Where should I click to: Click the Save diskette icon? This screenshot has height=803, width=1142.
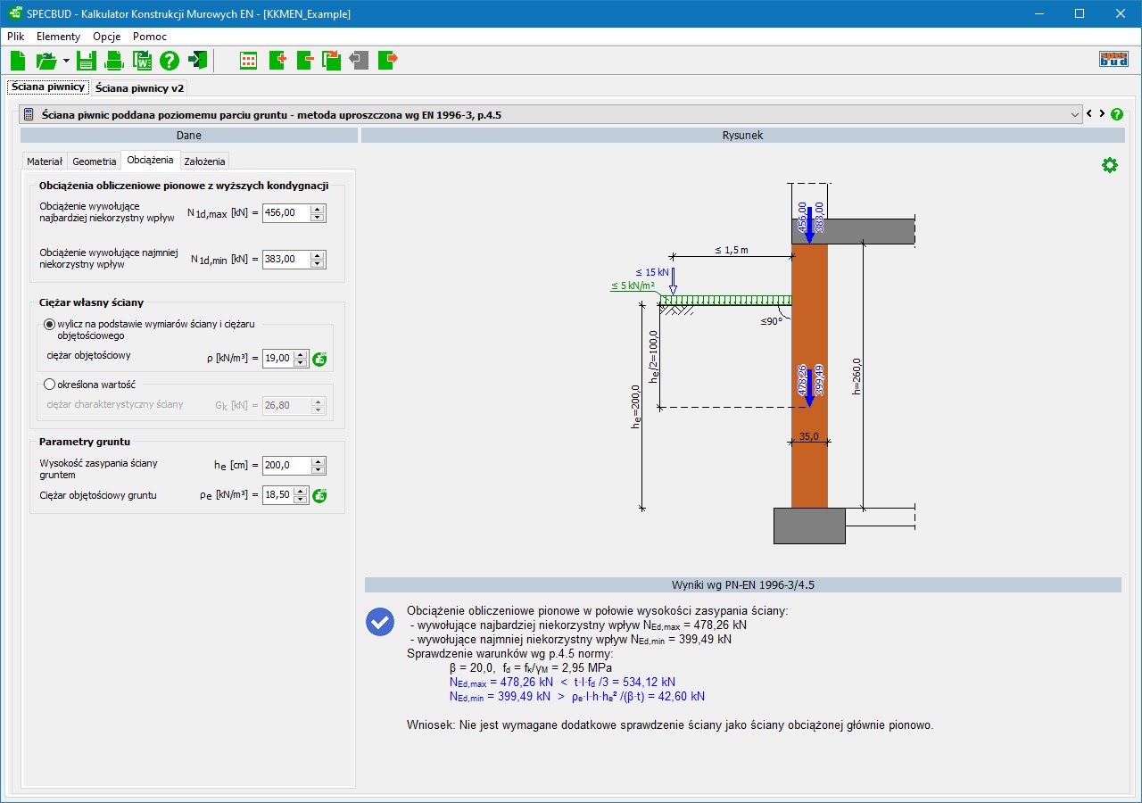click(x=86, y=61)
